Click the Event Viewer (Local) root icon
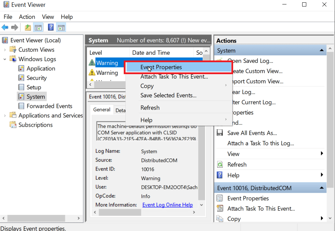The image size is (335, 231). pos(5,40)
